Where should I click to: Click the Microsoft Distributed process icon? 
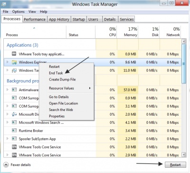(x=14, y=114)
